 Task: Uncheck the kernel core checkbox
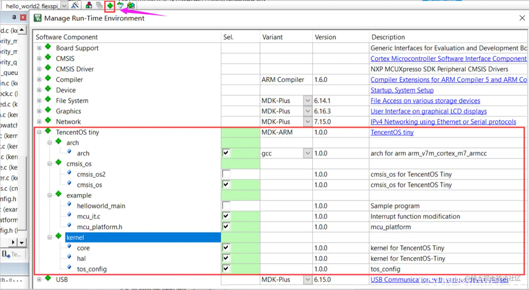click(226, 248)
